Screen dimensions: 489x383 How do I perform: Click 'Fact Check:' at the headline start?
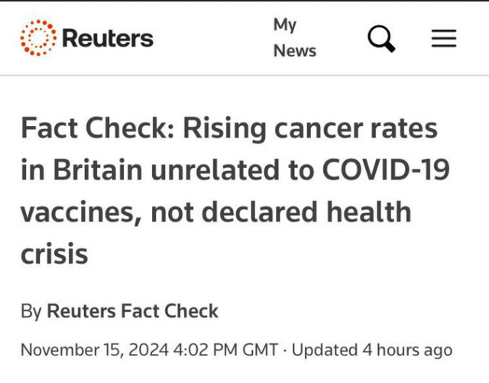pyautogui.click(x=98, y=128)
